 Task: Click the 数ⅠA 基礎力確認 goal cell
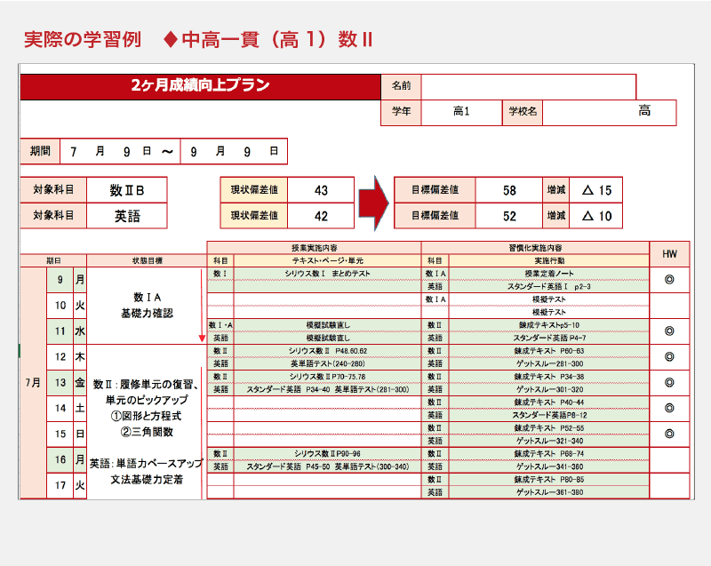tap(147, 306)
